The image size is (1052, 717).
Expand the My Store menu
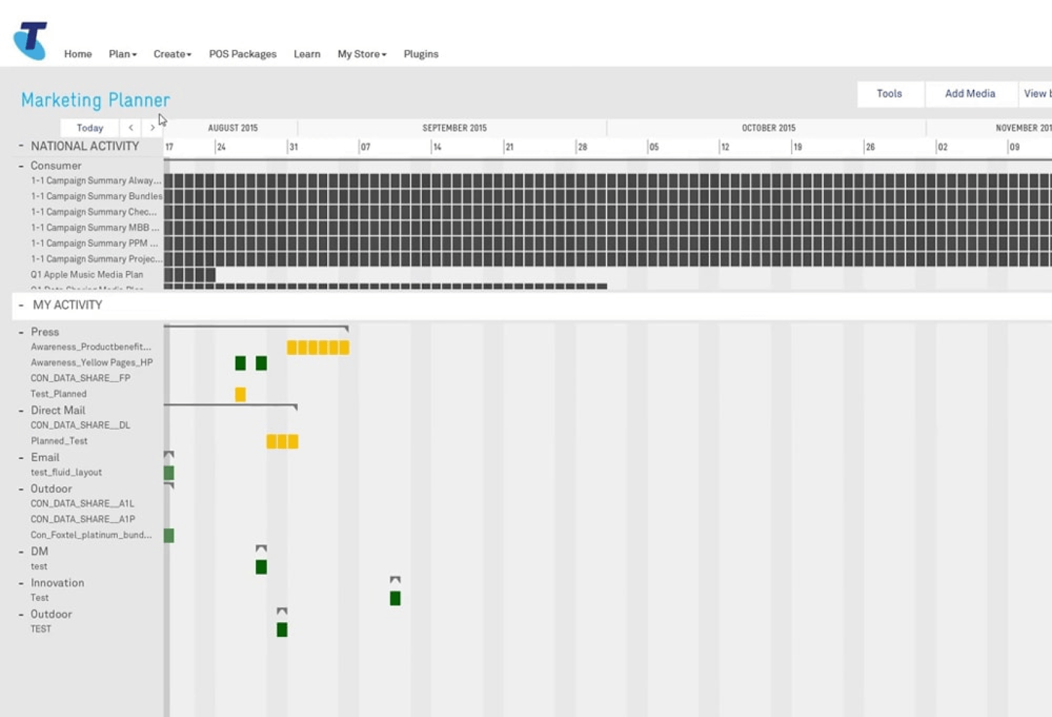pos(362,54)
